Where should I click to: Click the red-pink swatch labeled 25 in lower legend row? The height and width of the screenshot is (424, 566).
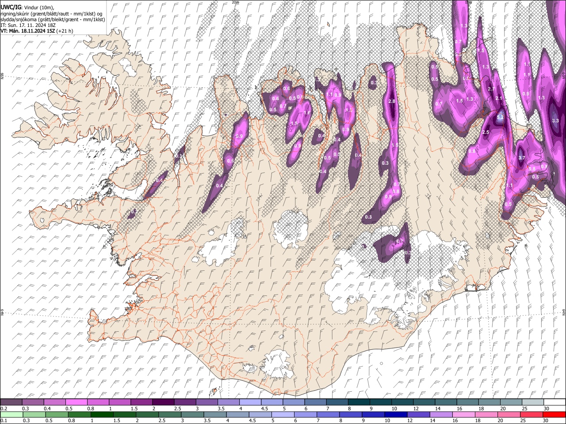(x=532, y=415)
